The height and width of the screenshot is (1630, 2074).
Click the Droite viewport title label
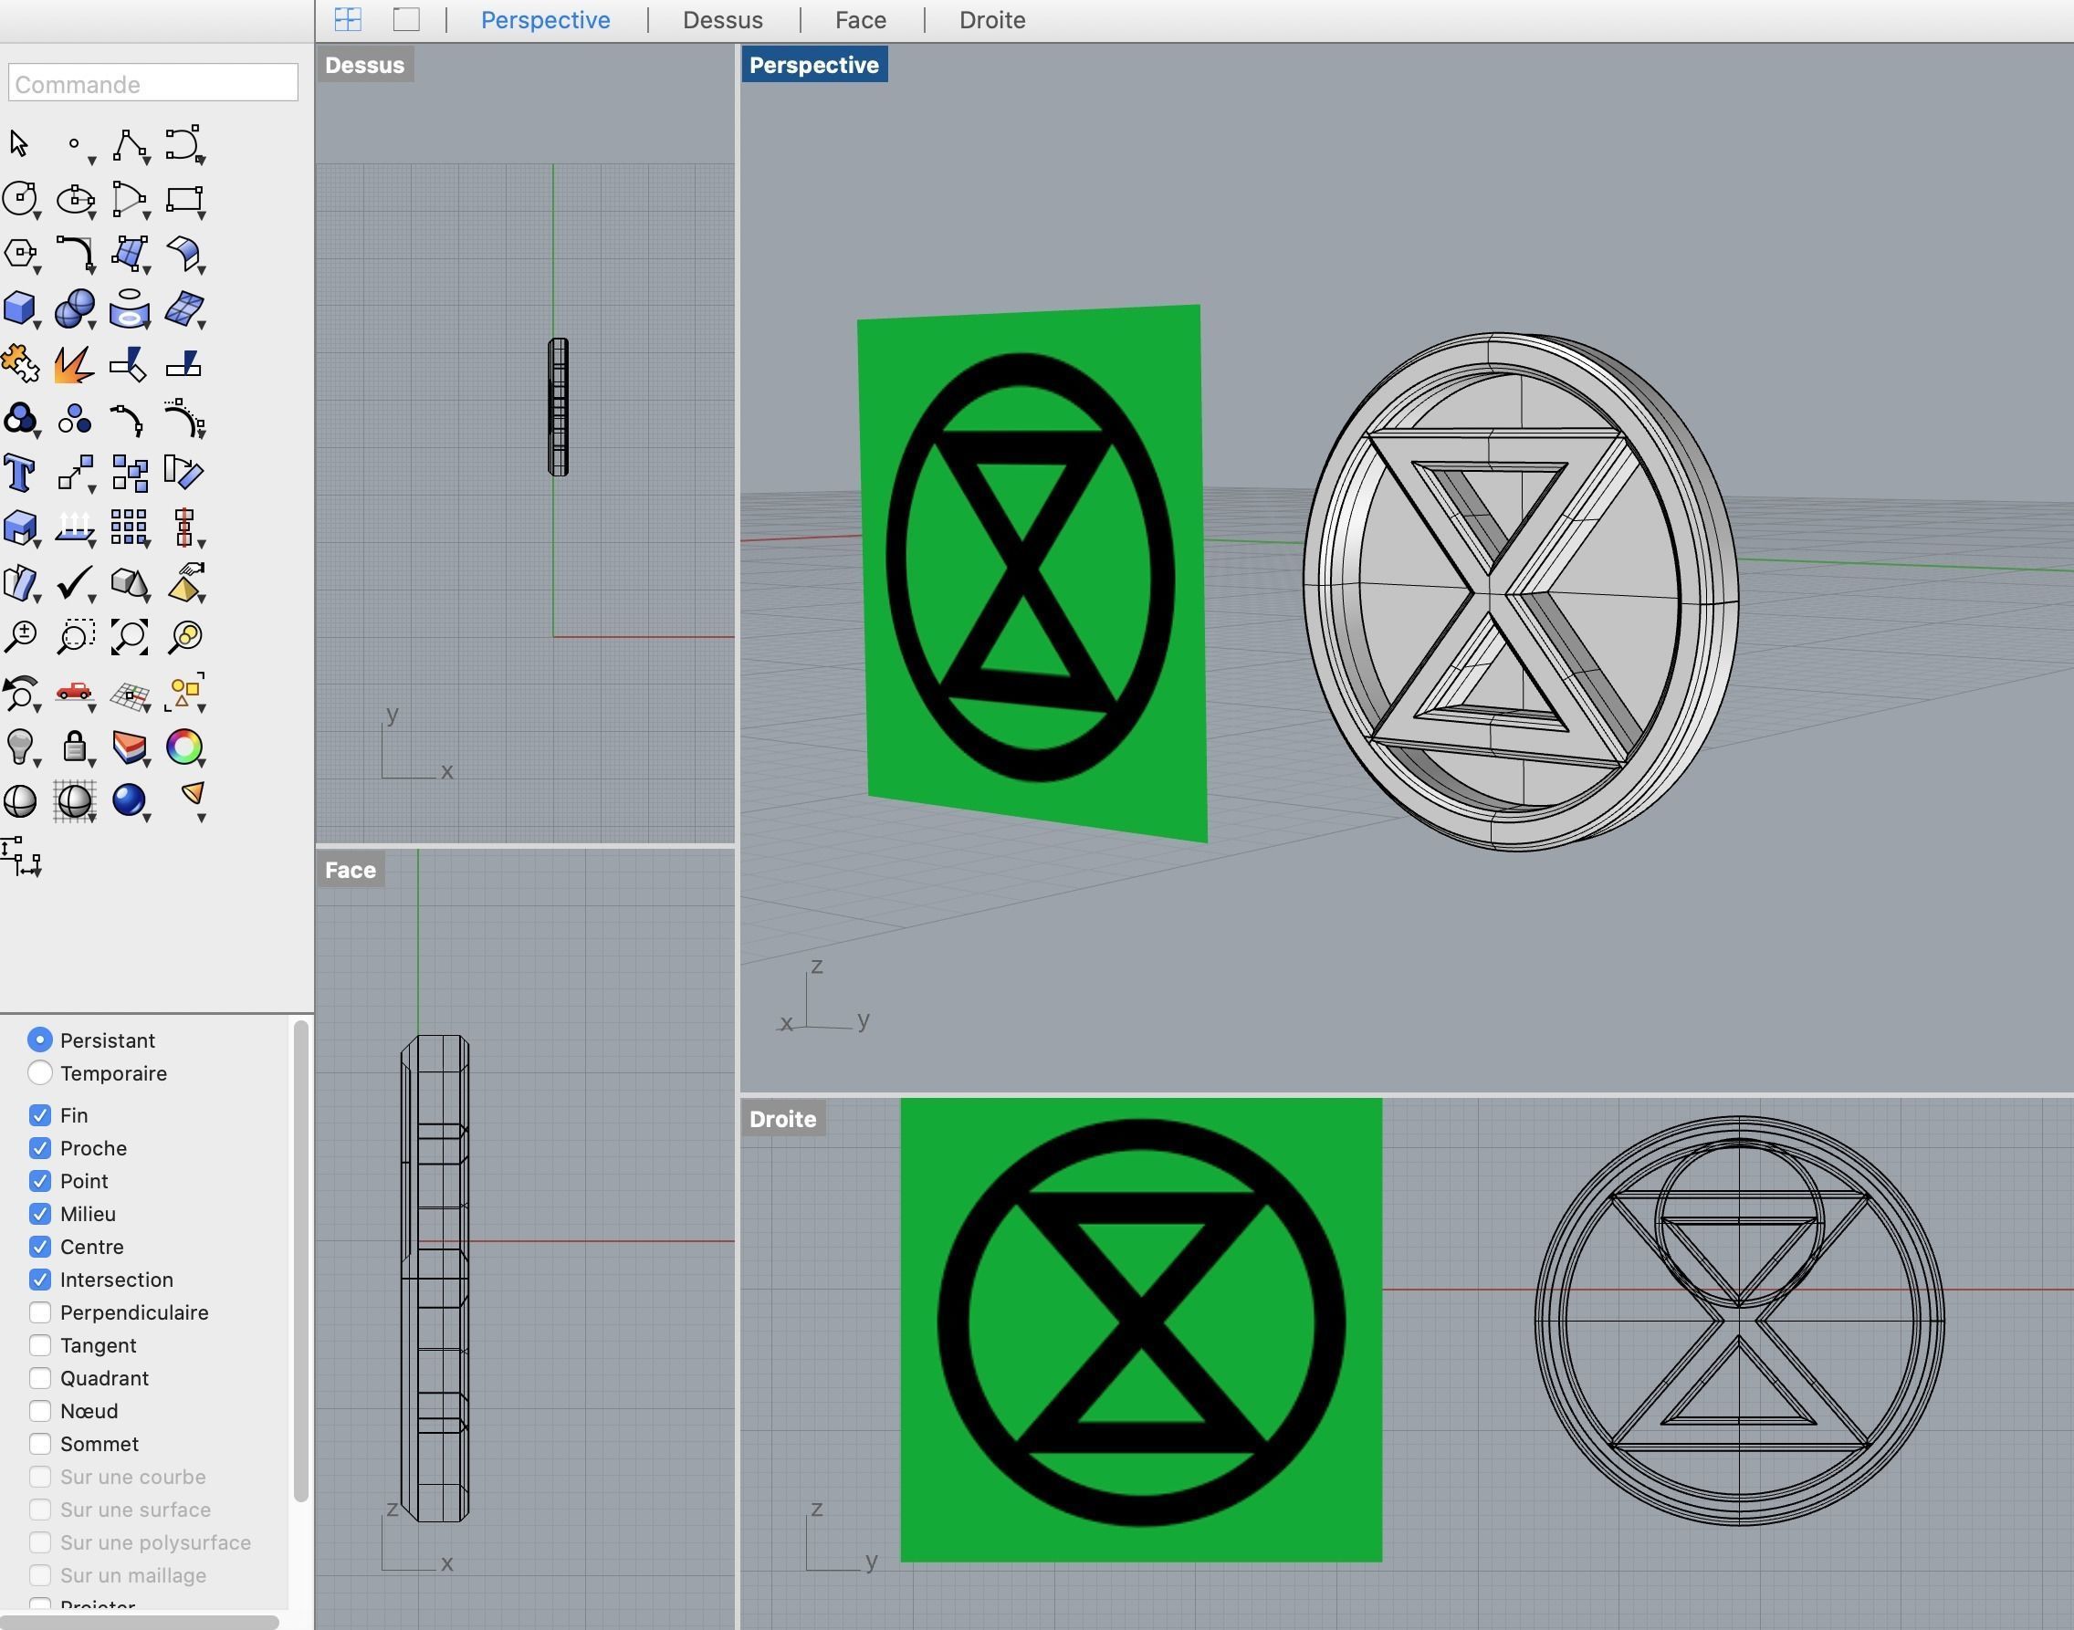pos(782,1119)
